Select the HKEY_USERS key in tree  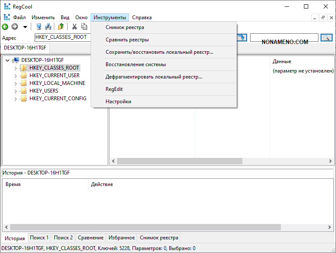tap(44, 91)
